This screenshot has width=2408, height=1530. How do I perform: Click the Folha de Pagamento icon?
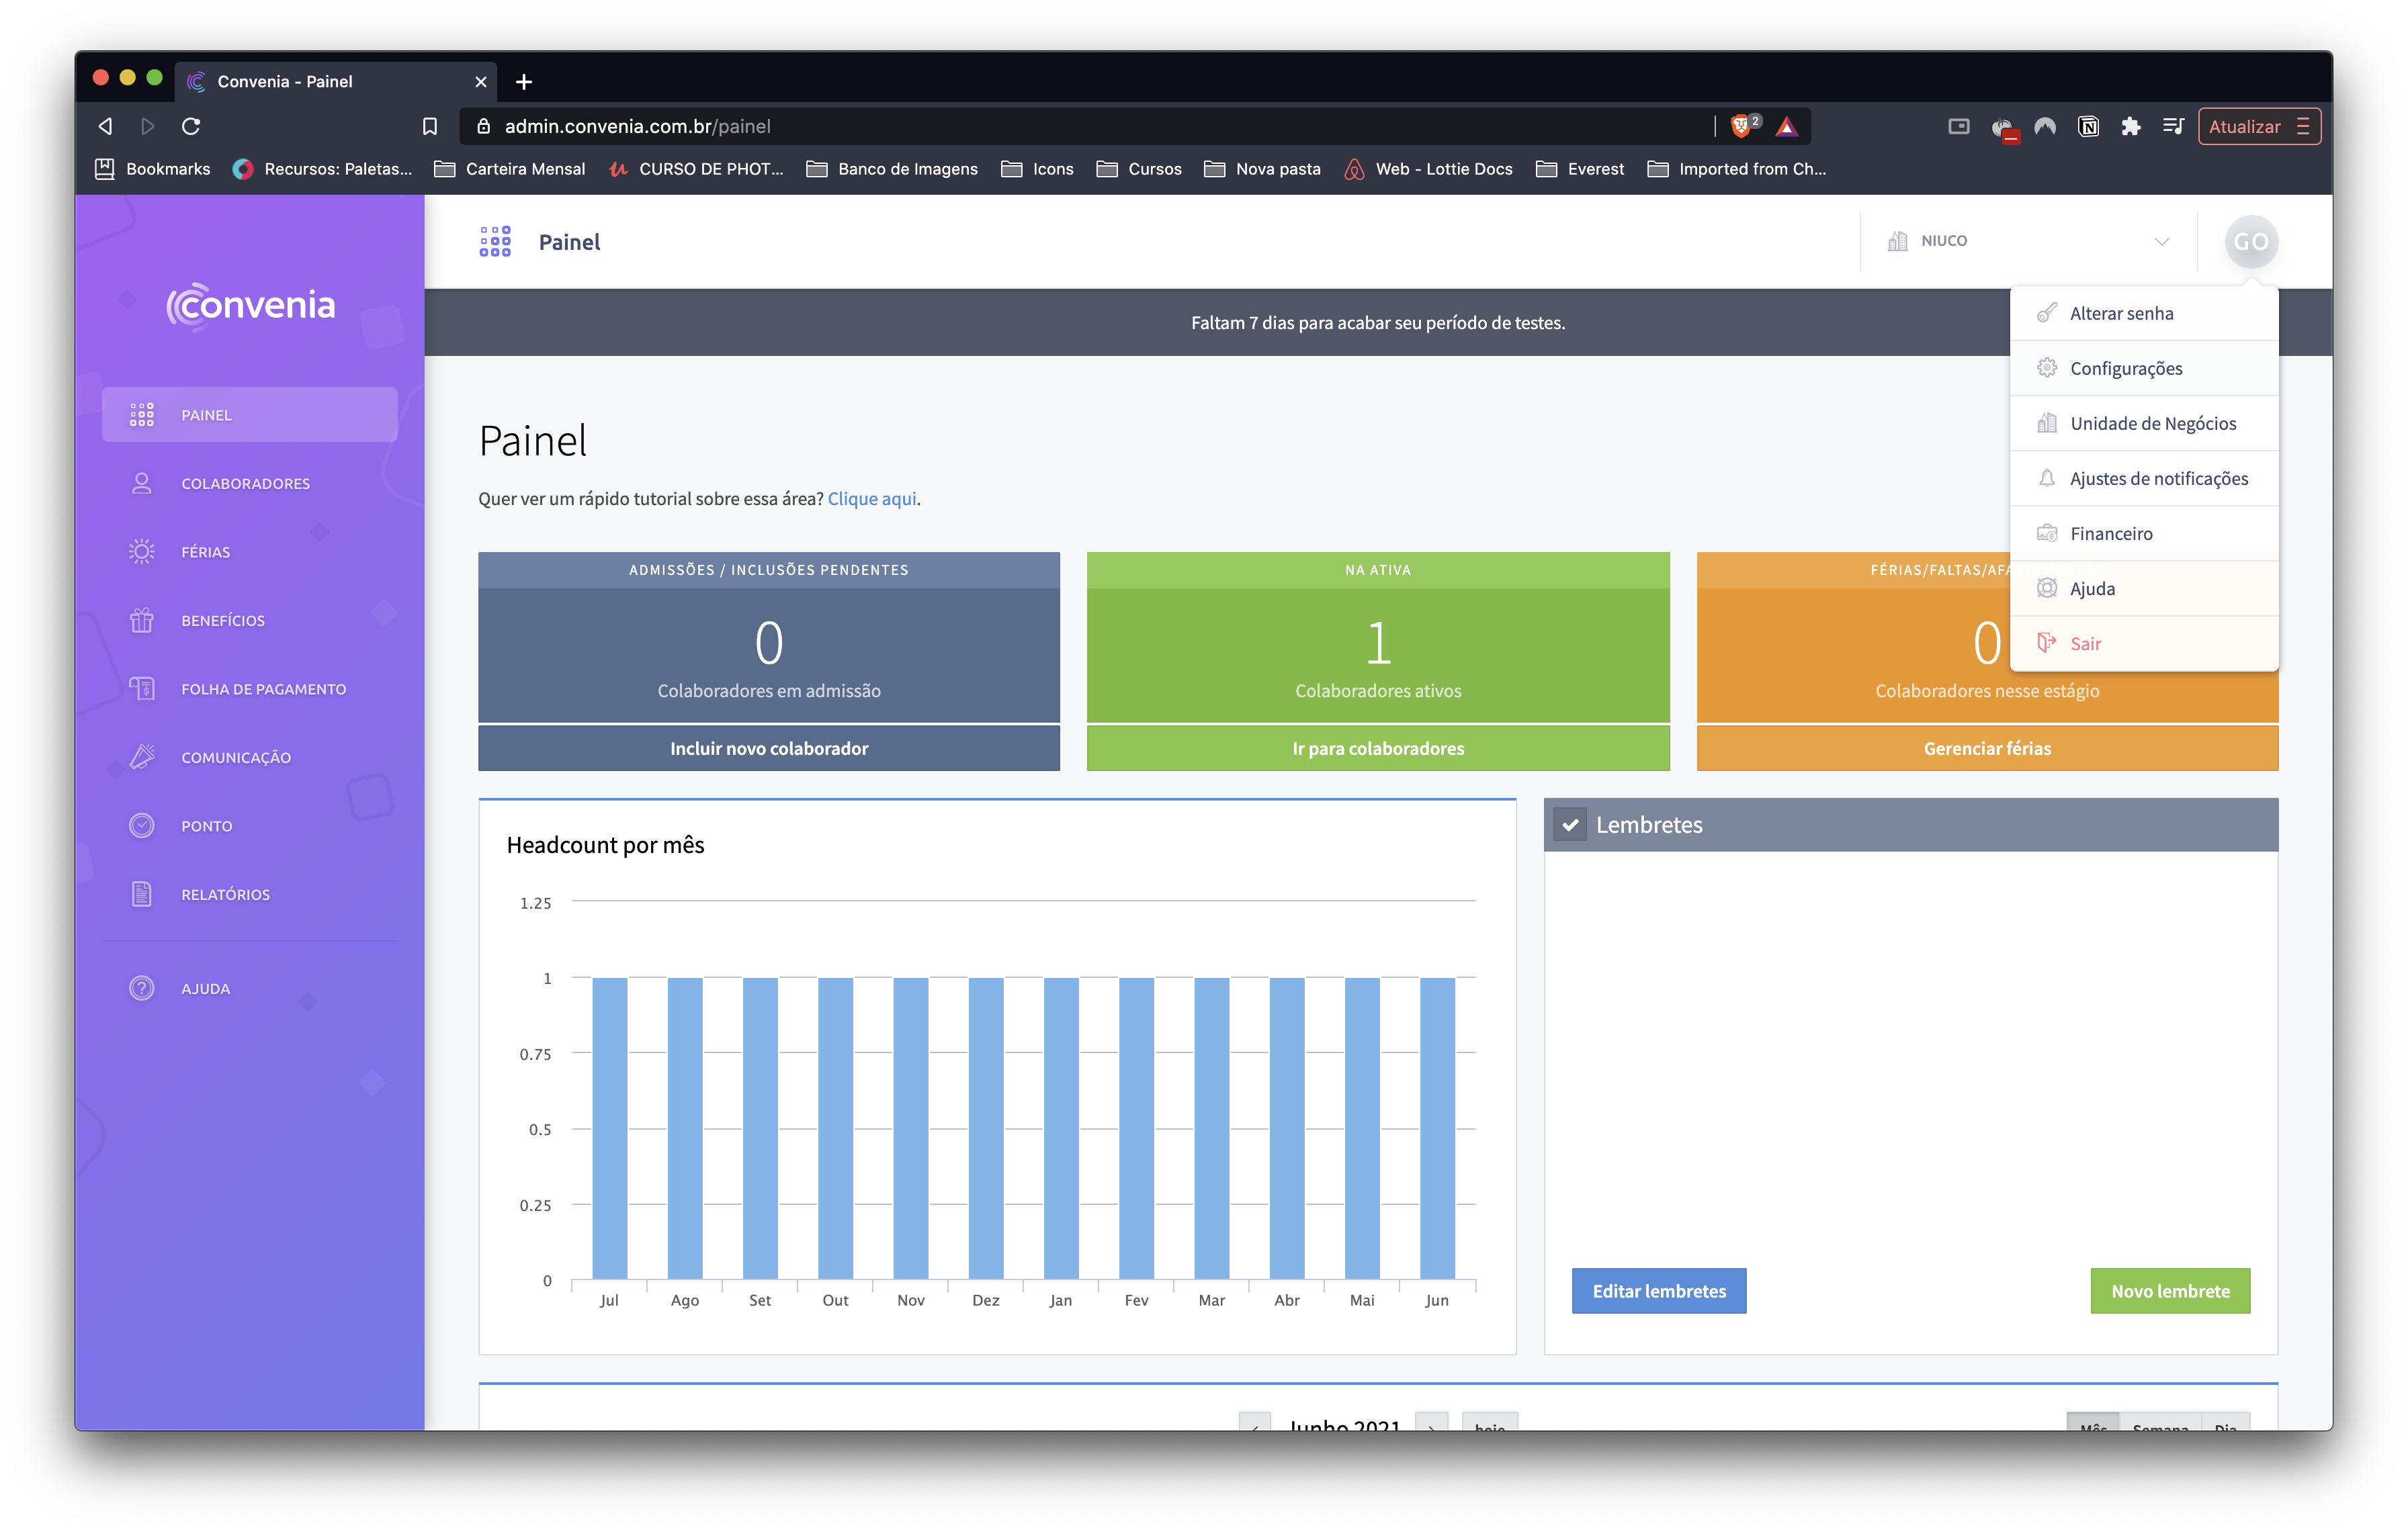click(142, 688)
